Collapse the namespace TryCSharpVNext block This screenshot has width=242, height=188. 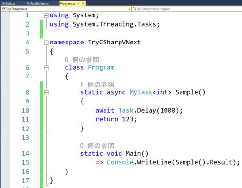point(46,43)
